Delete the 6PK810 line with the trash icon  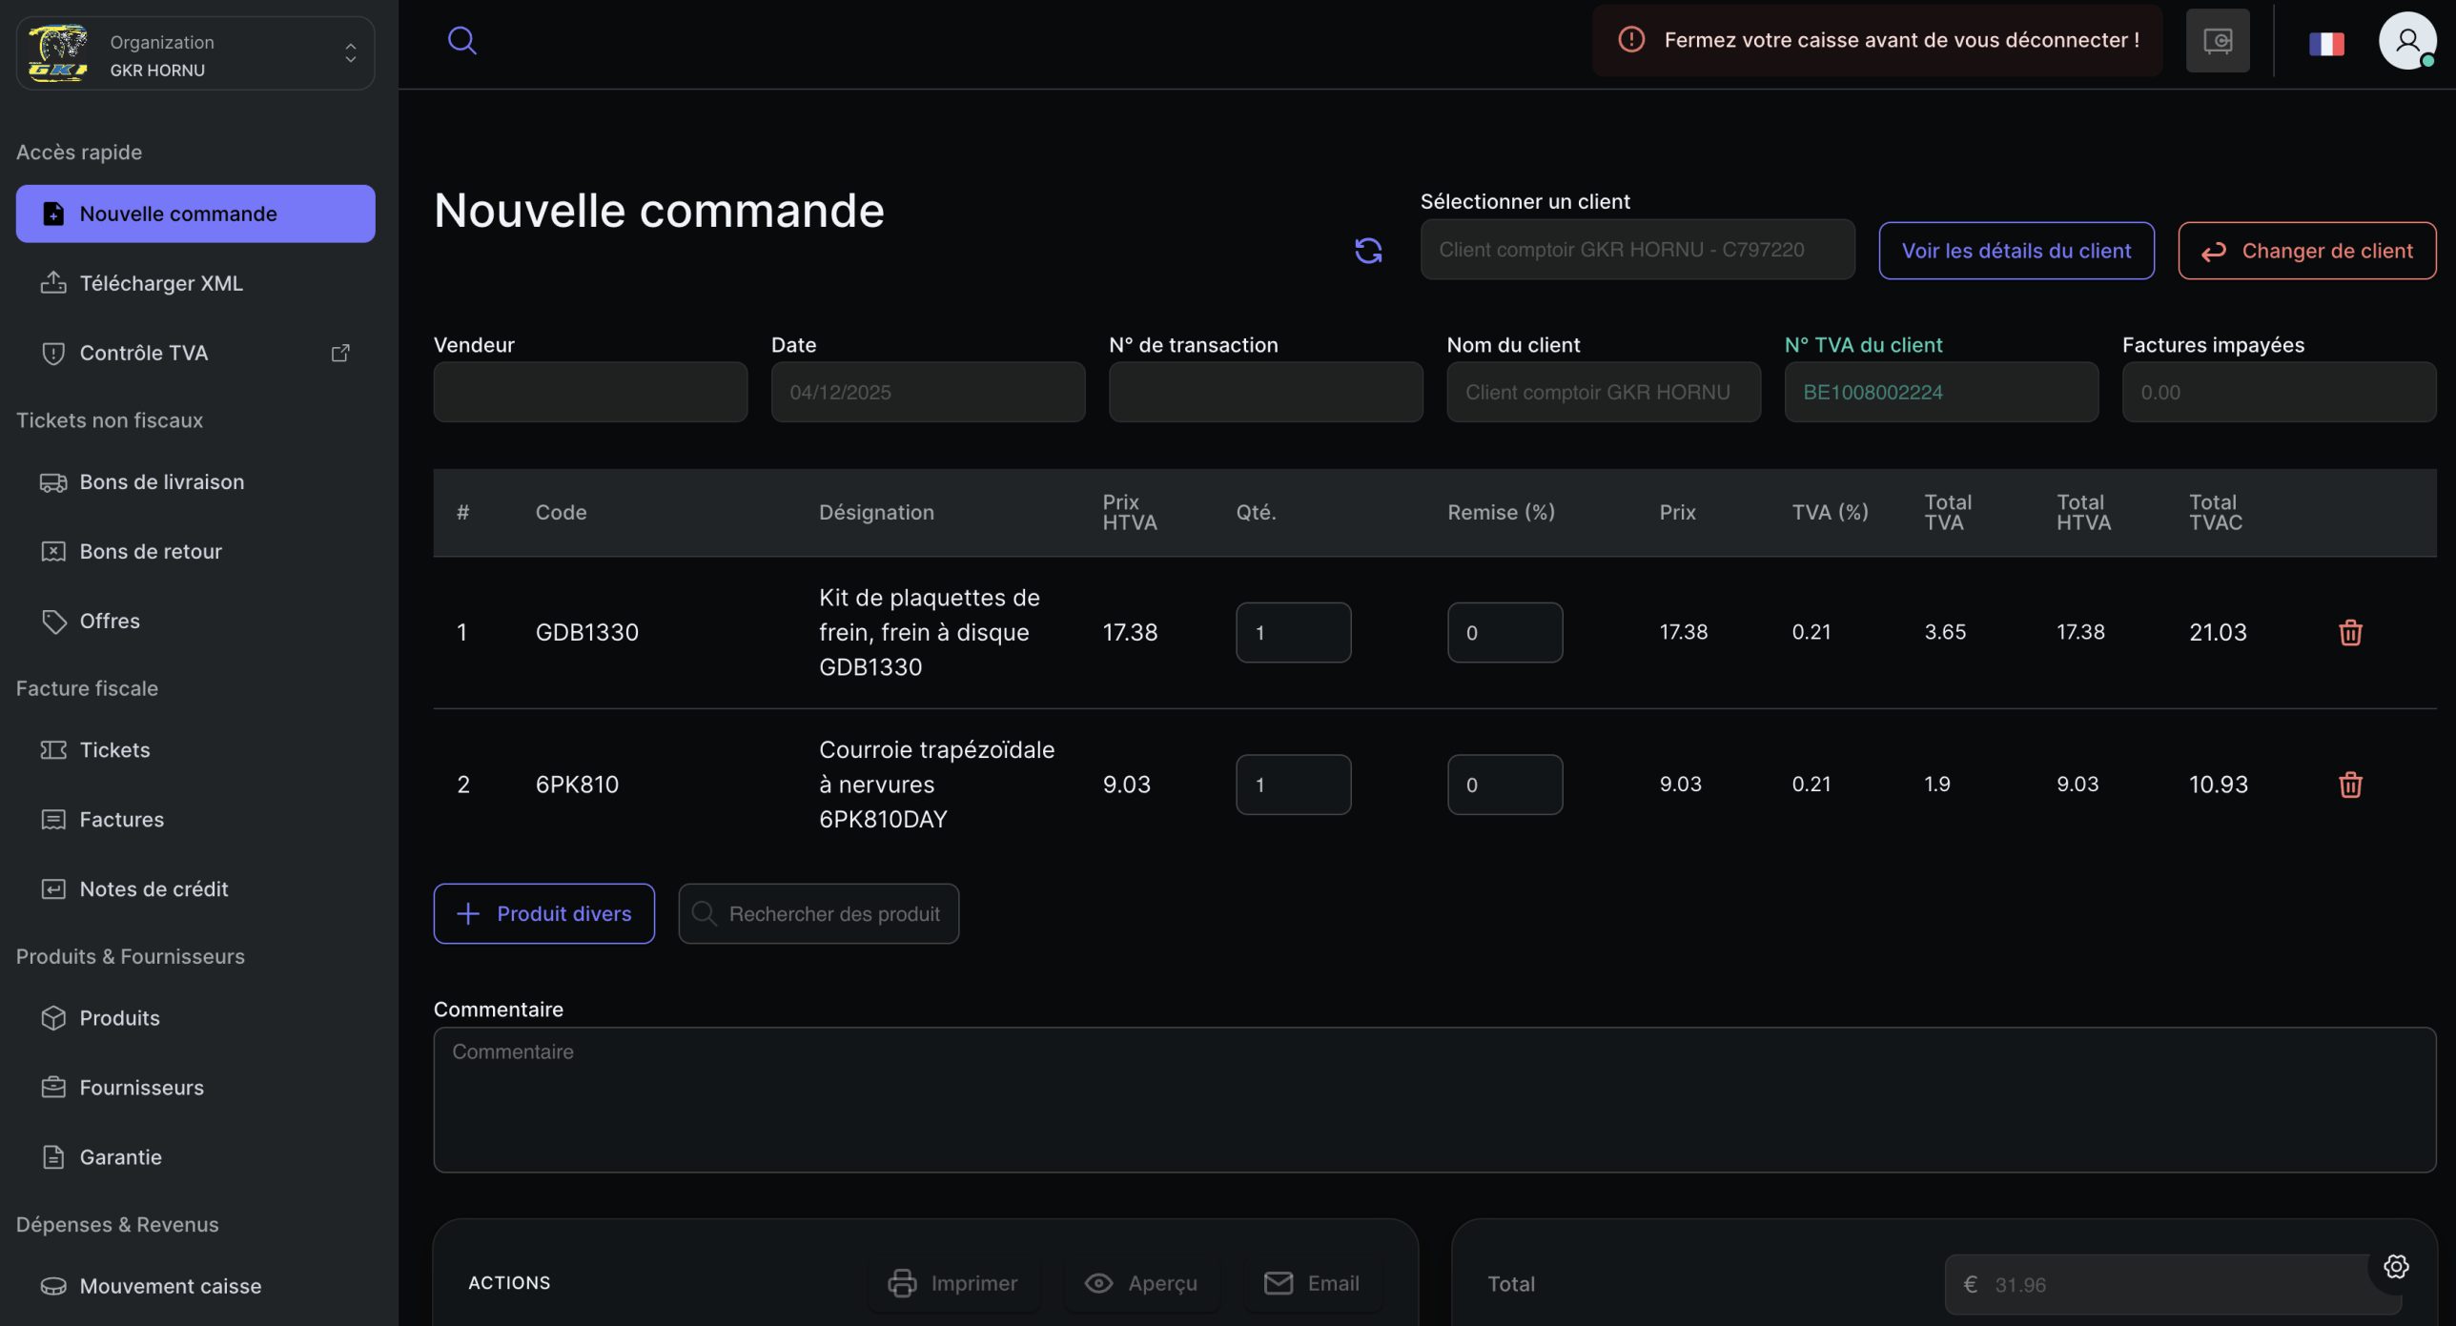point(2351,784)
